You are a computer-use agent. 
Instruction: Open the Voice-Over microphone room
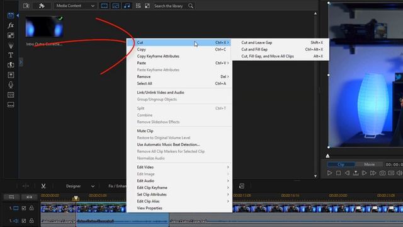point(11,84)
